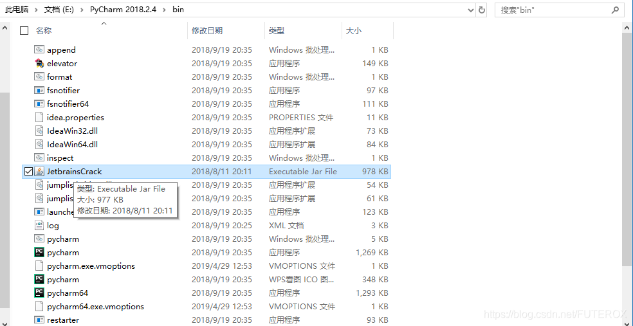The width and height of the screenshot is (633, 326).
Task: Click the 149 KB size cell
Action: click(375, 64)
